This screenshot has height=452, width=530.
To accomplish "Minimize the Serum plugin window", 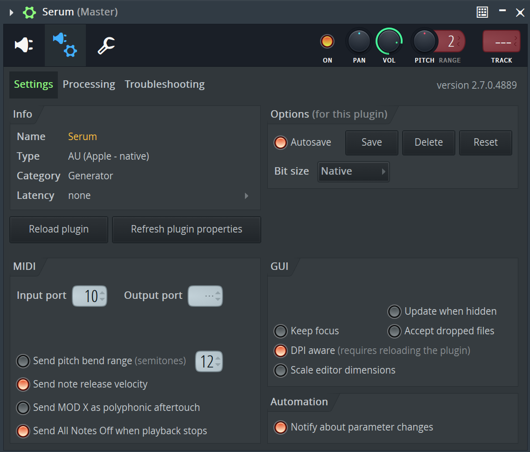I will [502, 11].
